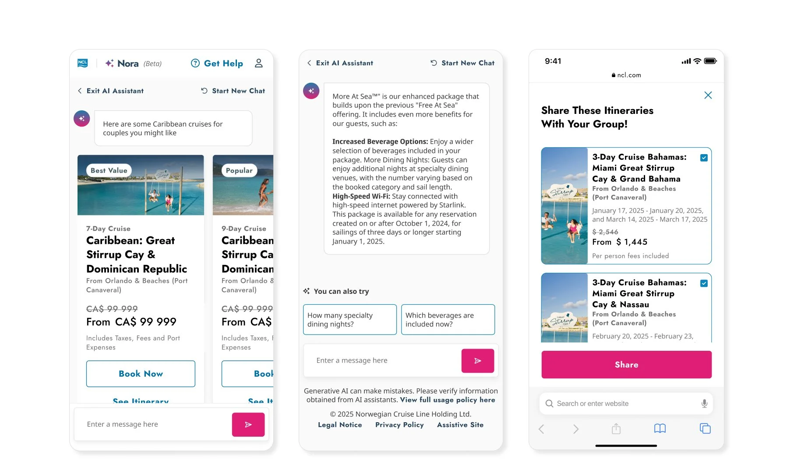
Task: Click the NCL logo icon
Action: pos(83,63)
